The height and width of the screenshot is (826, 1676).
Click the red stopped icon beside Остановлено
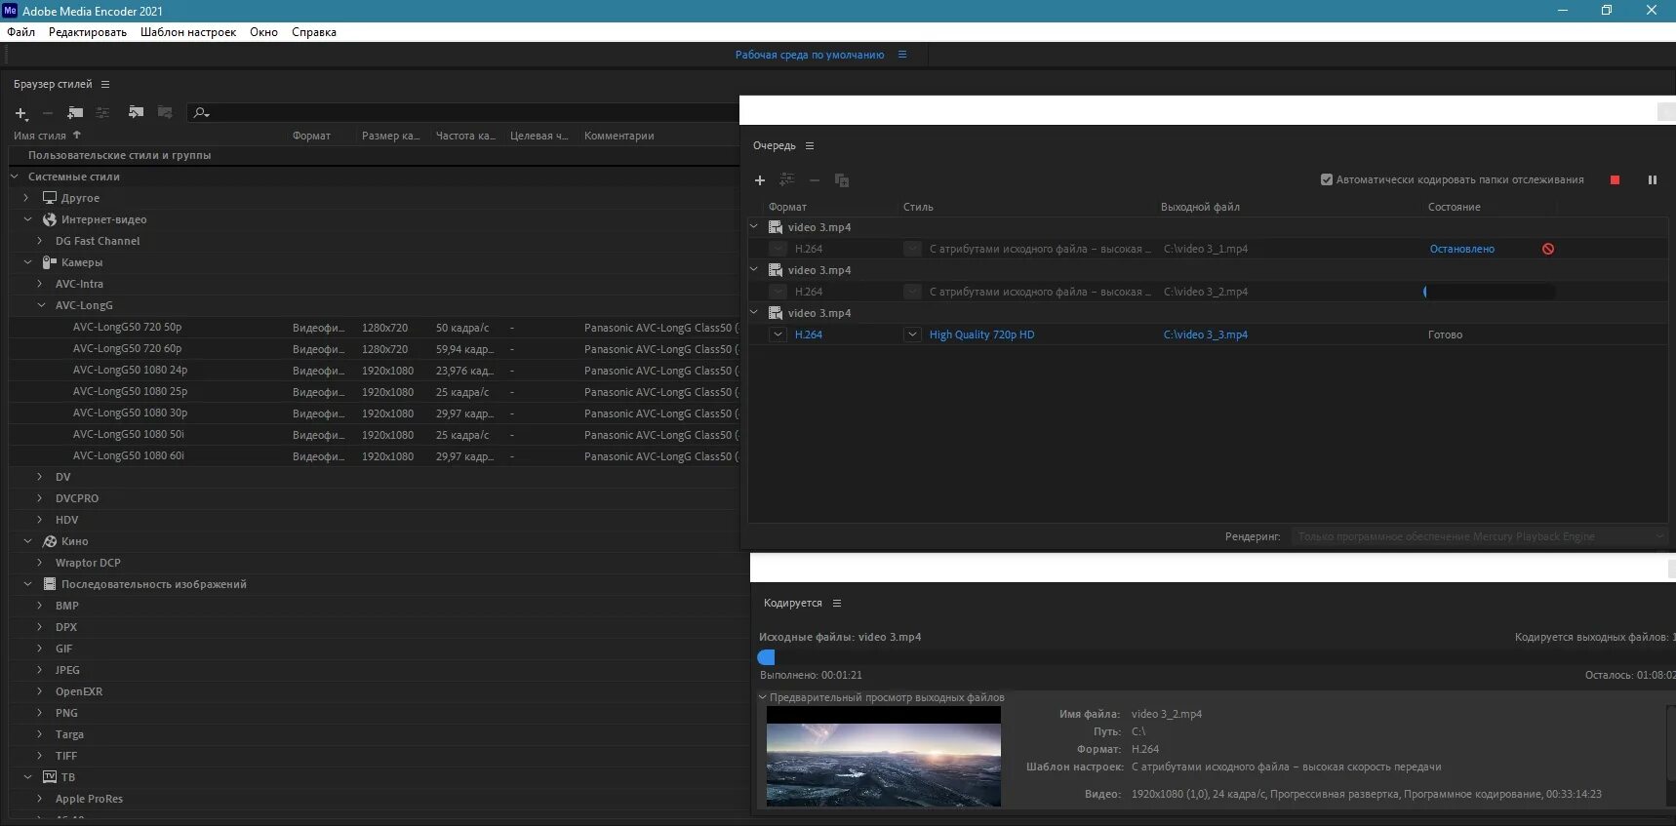coord(1548,250)
